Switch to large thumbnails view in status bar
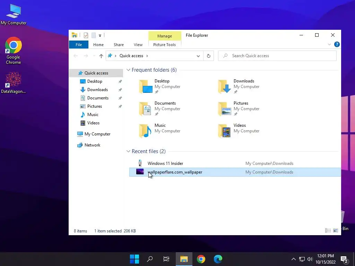The width and height of the screenshot is (355, 266). pyautogui.click(x=336, y=230)
